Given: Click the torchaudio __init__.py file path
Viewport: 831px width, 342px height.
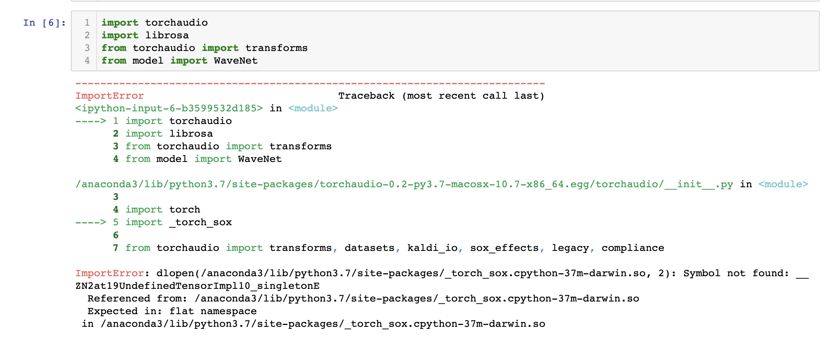Looking at the screenshot, I should pyautogui.click(x=404, y=184).
